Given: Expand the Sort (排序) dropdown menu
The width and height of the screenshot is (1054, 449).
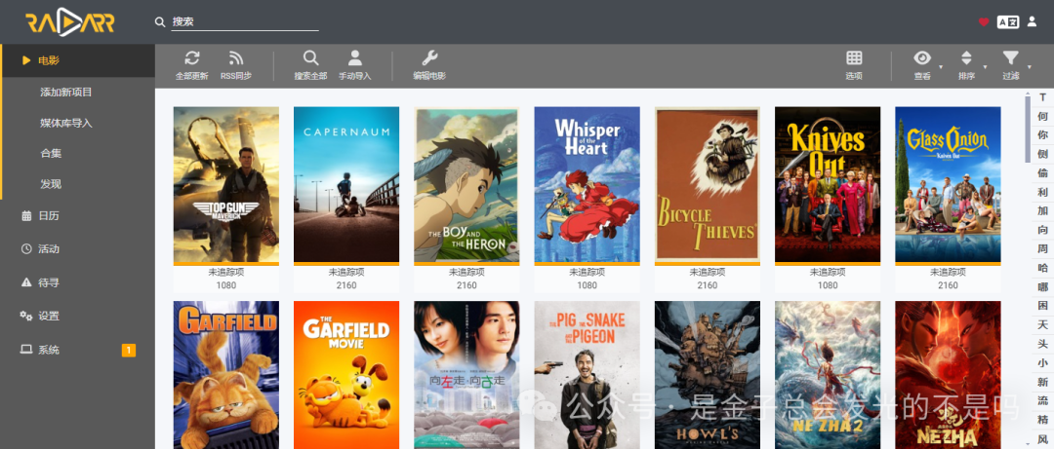Looking at the screenshot, I should tap(966, 58).
